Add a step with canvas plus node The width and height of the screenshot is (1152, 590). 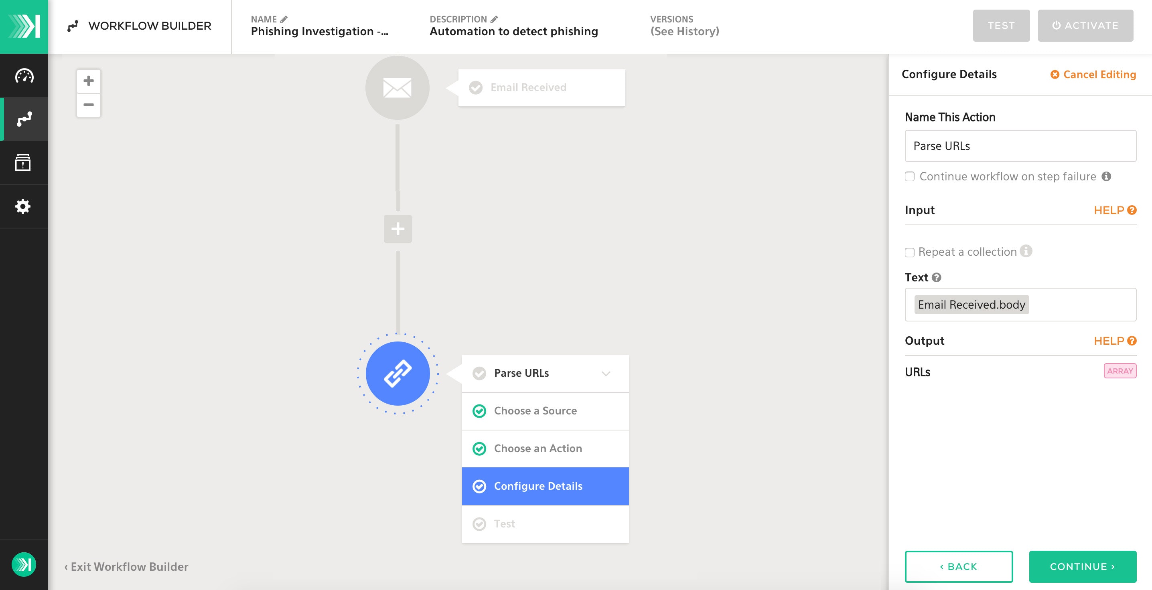(x=397, y=229)
